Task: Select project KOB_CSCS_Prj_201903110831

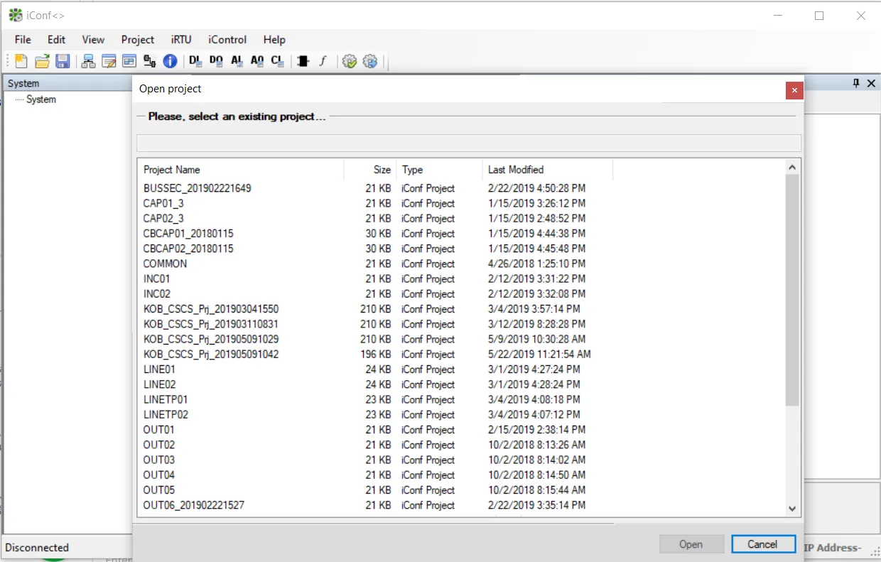Action: point(211,324)
